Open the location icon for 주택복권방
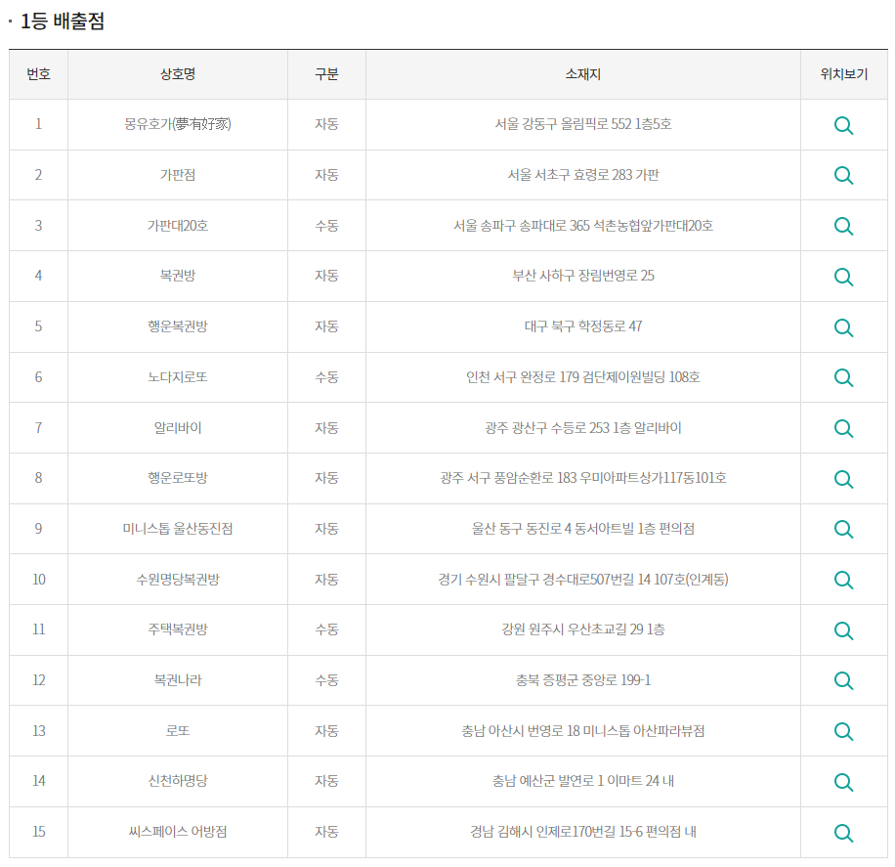Viewport: 895px width, 867px height. pyautogui.click(x=842, y=629)
